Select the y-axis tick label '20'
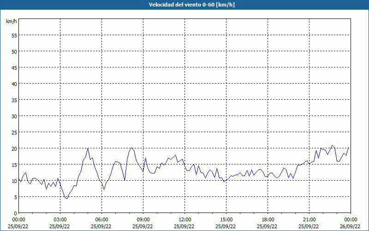The height and width of the screenshot is (231, 369). coord(14,148)
